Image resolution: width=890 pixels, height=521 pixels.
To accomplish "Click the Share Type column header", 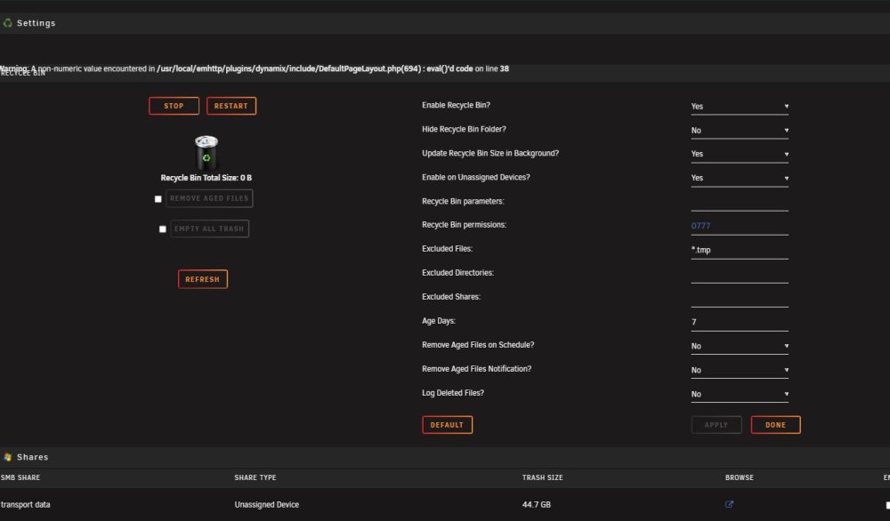I will click(255, 478).
